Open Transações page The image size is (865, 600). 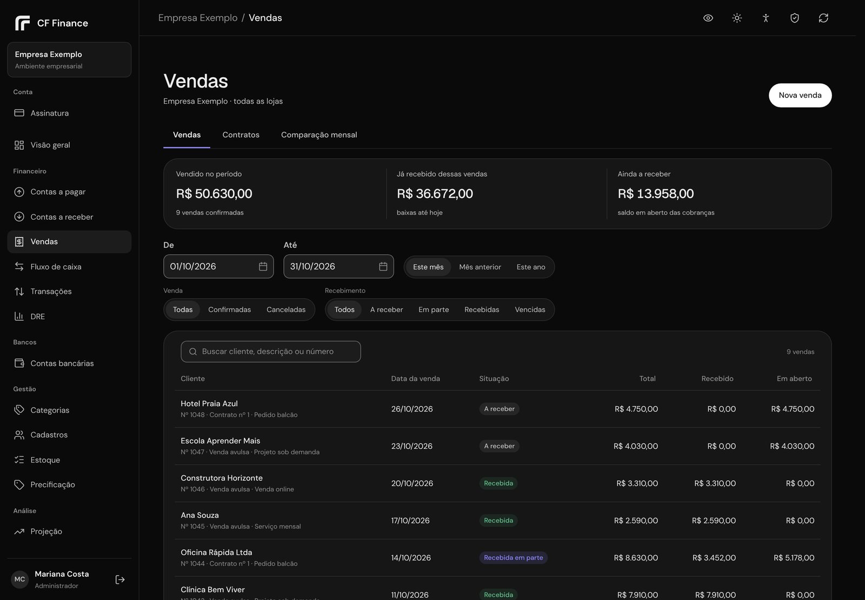(69, 291)
